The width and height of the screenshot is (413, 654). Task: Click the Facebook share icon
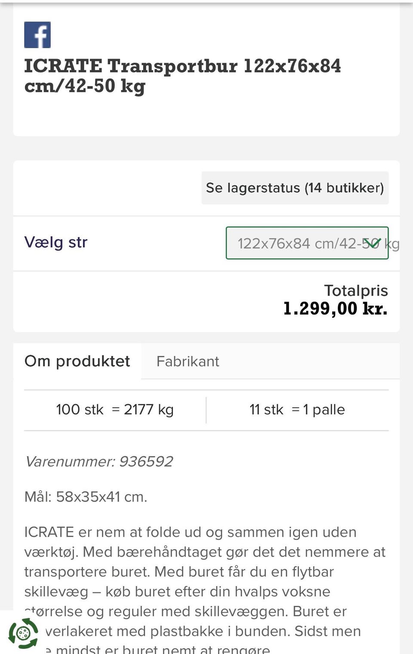click(37, 35)
